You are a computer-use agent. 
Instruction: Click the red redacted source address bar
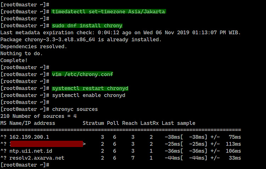point(46,144)
